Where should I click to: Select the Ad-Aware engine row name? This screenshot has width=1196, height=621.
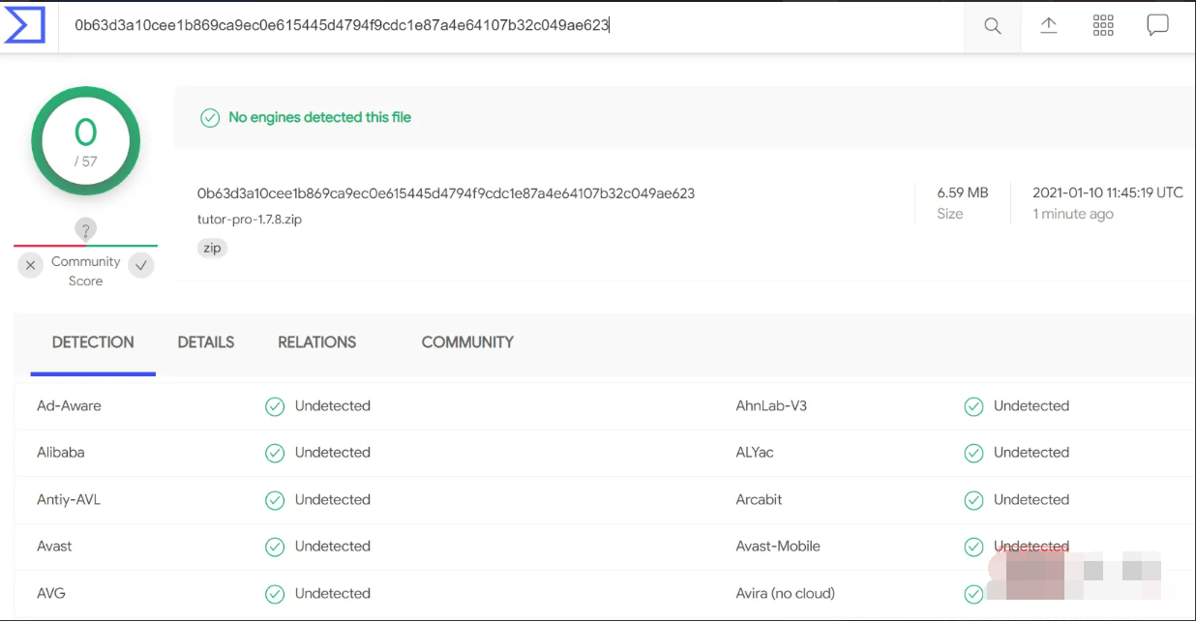point(69,406)
